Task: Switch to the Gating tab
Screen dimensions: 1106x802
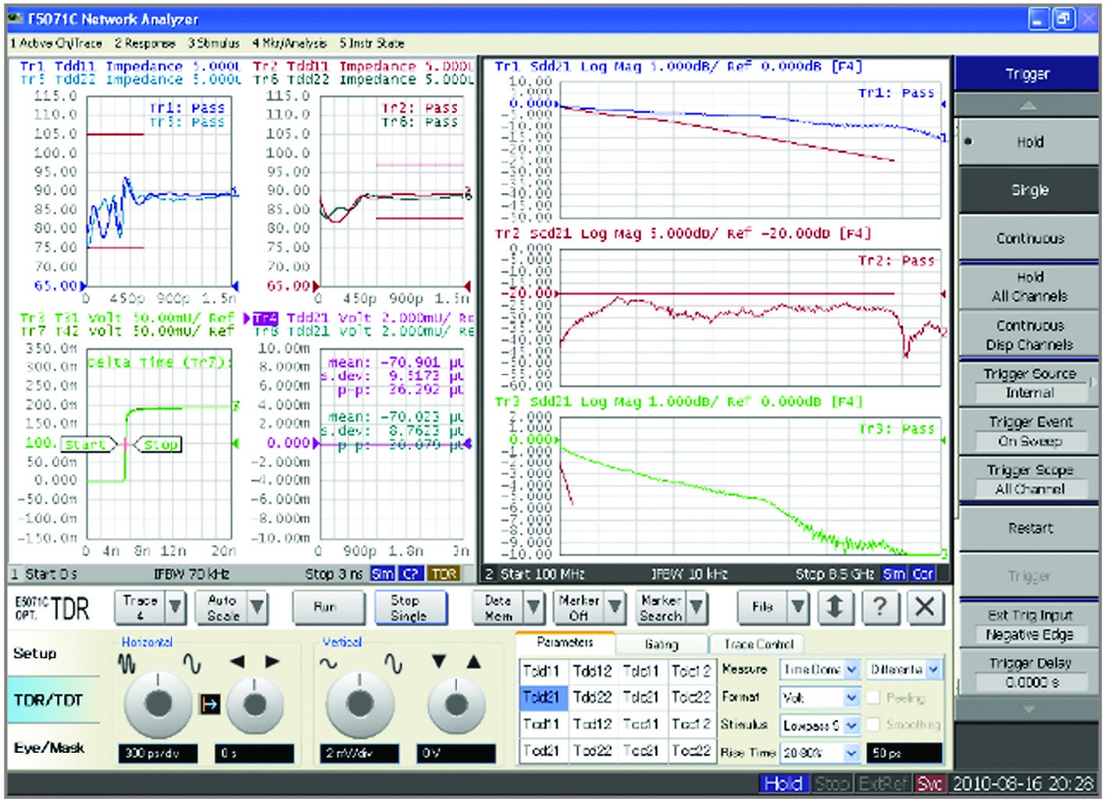Action: [661, 644]
